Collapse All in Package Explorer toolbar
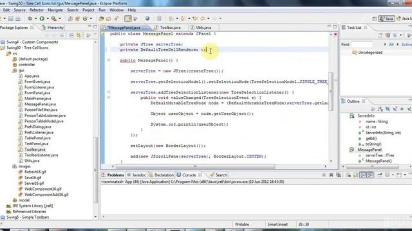This screenshot has width=412, height=231. click(x=71, y=35)
